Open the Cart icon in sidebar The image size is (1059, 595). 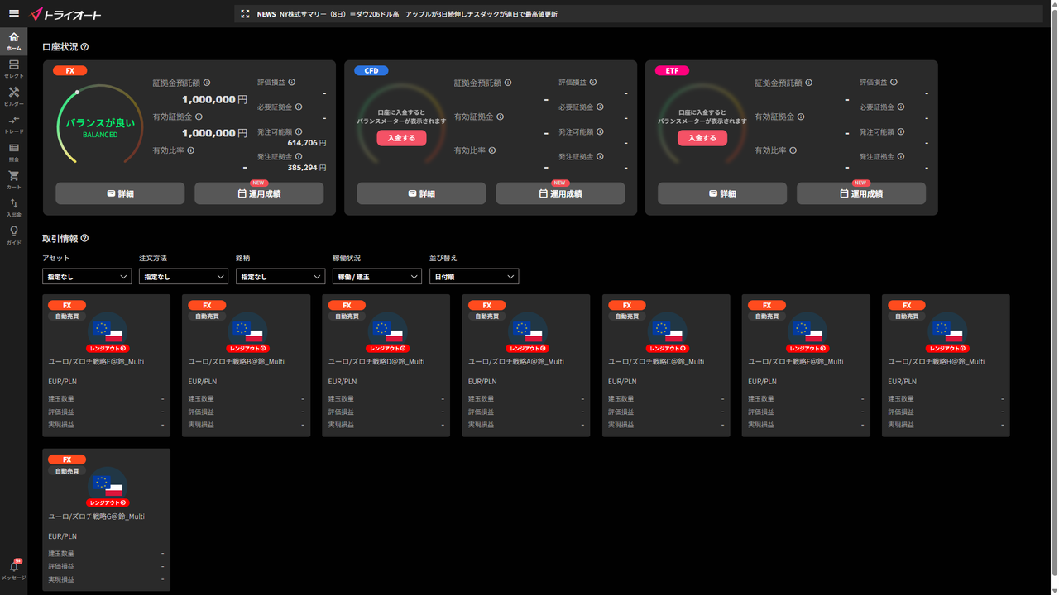point(13,180)
